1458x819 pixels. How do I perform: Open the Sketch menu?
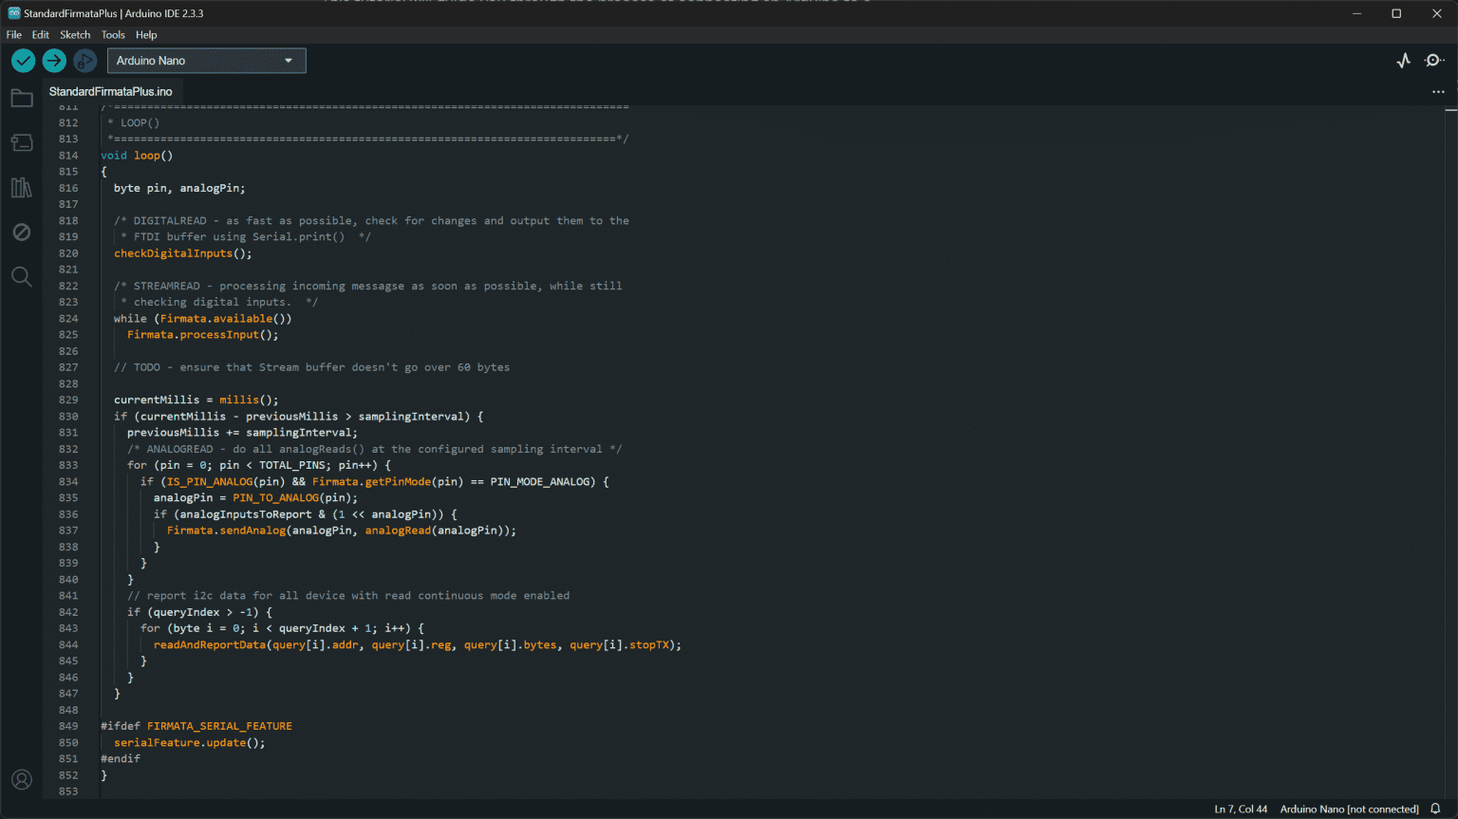pos(74,34)
